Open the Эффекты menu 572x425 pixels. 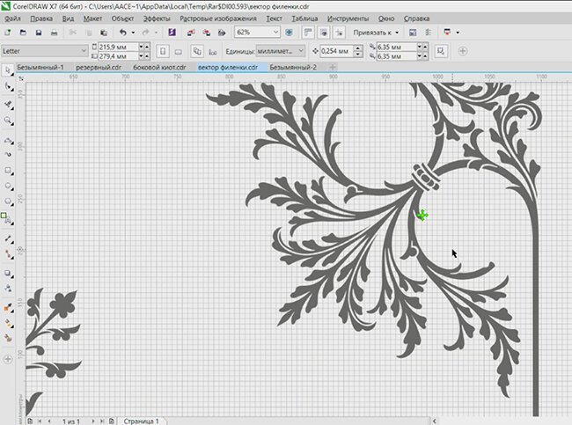[x=157, y=18]
